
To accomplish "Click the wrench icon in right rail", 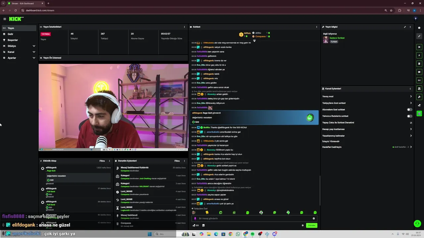I will pos(419,97).
